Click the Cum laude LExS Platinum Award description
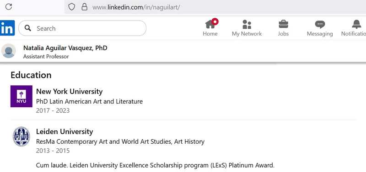The image size is (366, 172). coord(155,166)
